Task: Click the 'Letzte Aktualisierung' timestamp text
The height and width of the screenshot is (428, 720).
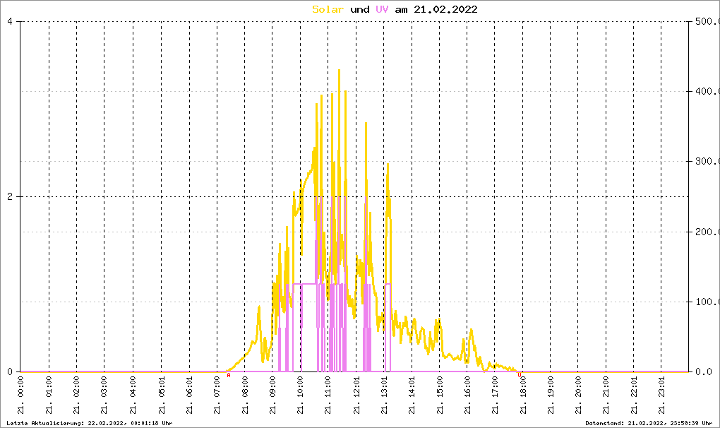Action: 90,423
